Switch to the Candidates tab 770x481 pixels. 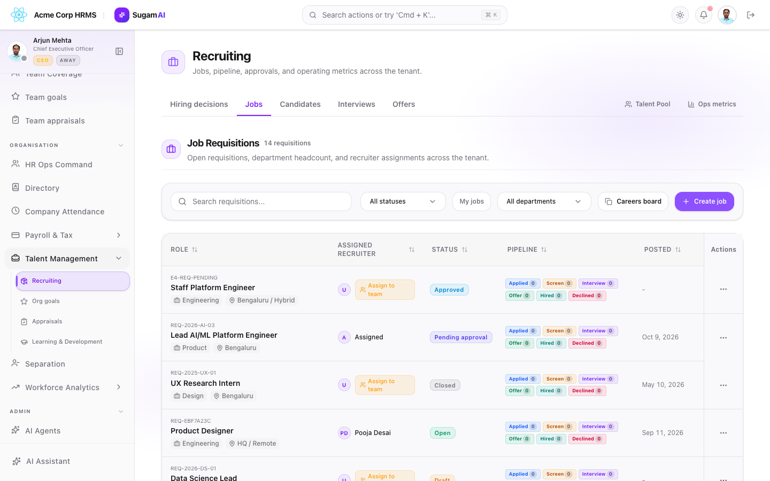click(300, 104)
